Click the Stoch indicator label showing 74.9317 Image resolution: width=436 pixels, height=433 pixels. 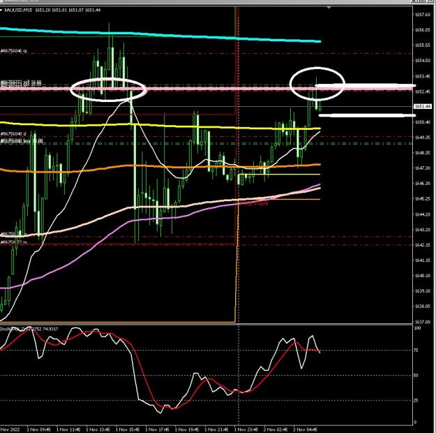[29, 329]
